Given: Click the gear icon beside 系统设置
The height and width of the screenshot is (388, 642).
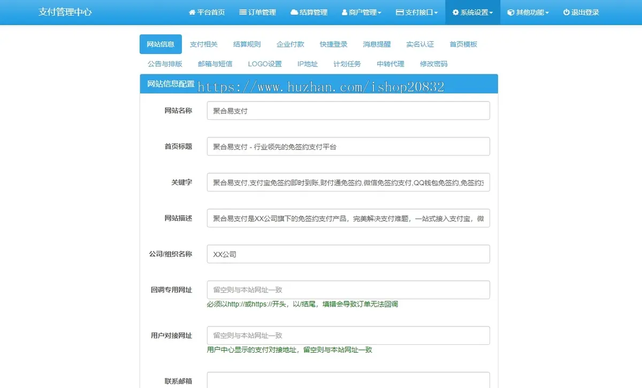Looking at the screenshot, I should 455,12.
